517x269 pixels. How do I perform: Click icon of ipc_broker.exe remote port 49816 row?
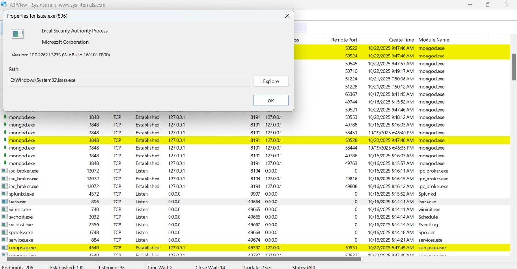5,179
